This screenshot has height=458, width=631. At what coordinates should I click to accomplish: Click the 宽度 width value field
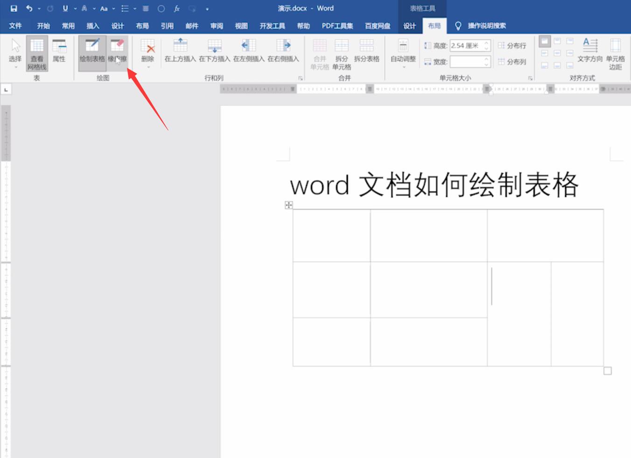(466, 62)
